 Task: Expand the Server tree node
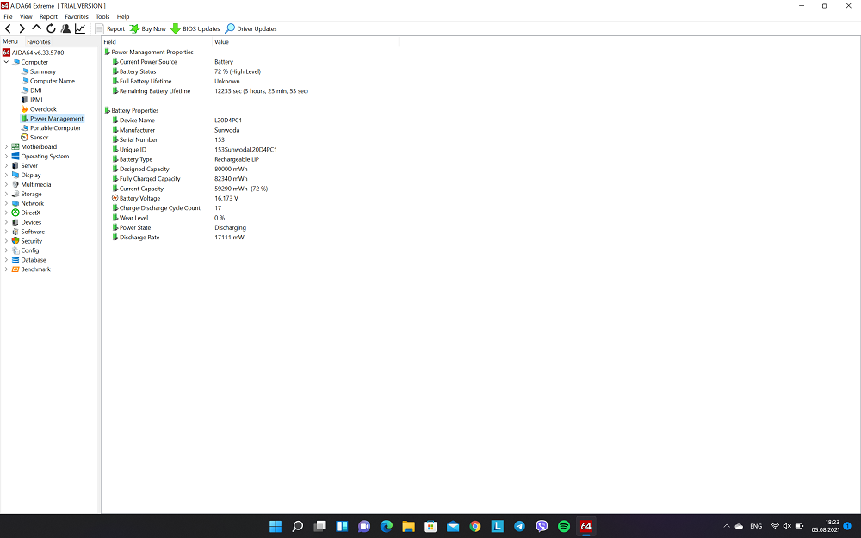pos(6,165)
